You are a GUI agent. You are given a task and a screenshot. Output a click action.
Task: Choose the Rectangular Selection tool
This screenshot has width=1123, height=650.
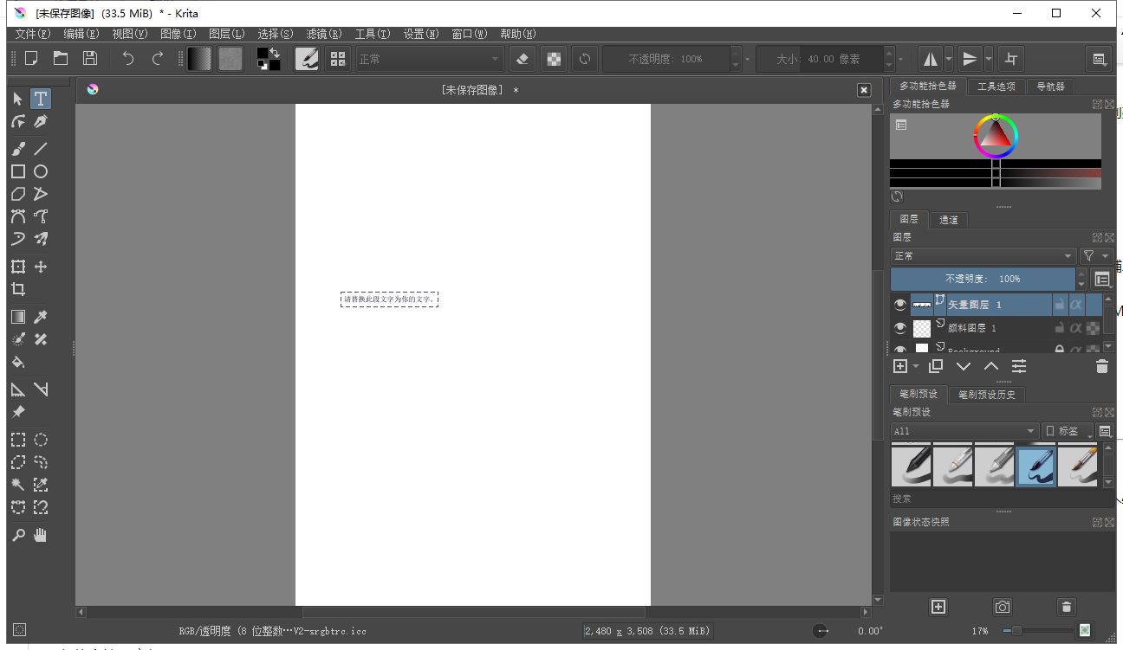18,440
